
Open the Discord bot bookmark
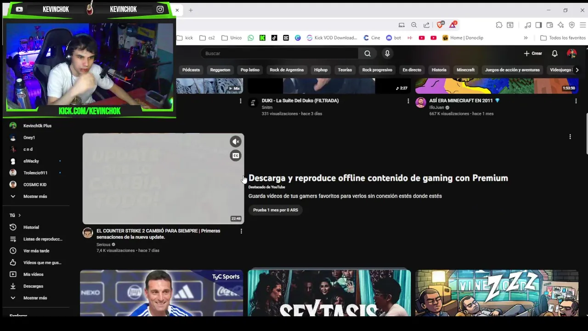point(393,38)
